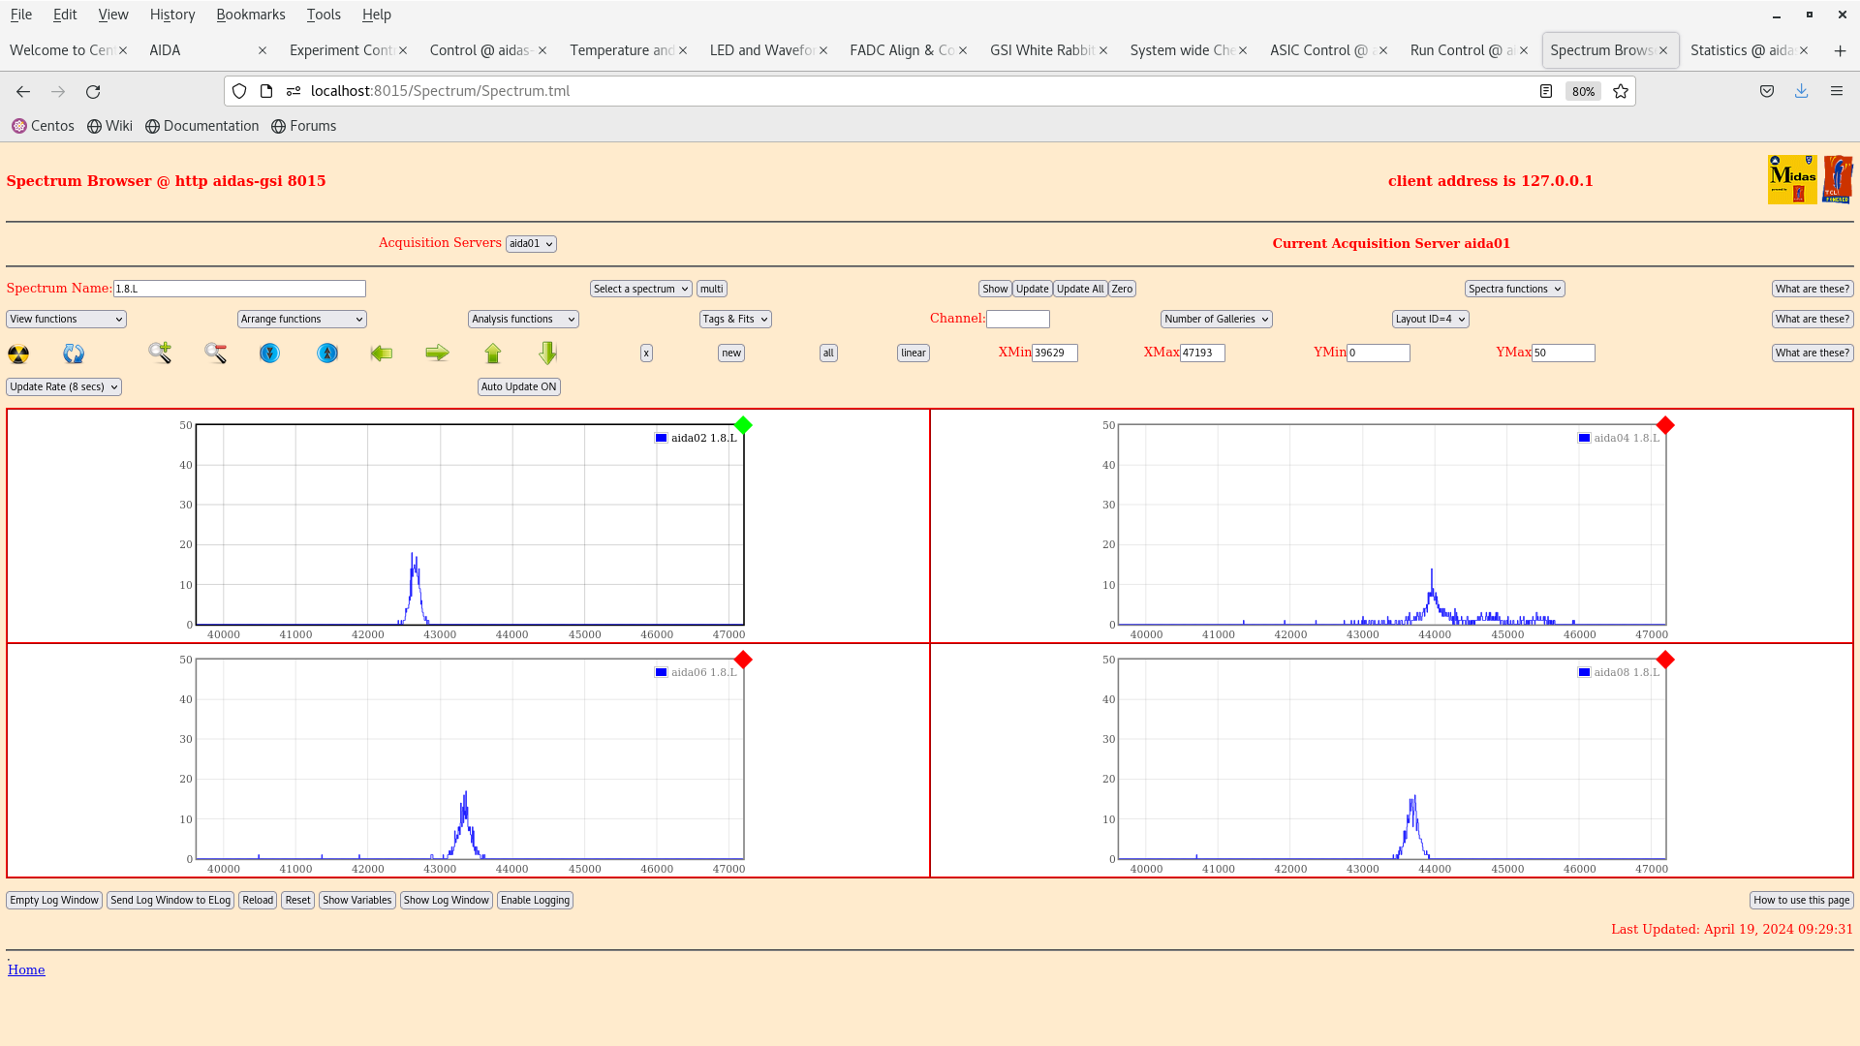The height and width of the screenshot is (1046, 1860).
Task: Open the Select a spectrum dropdown
Action: click(641, 289)
